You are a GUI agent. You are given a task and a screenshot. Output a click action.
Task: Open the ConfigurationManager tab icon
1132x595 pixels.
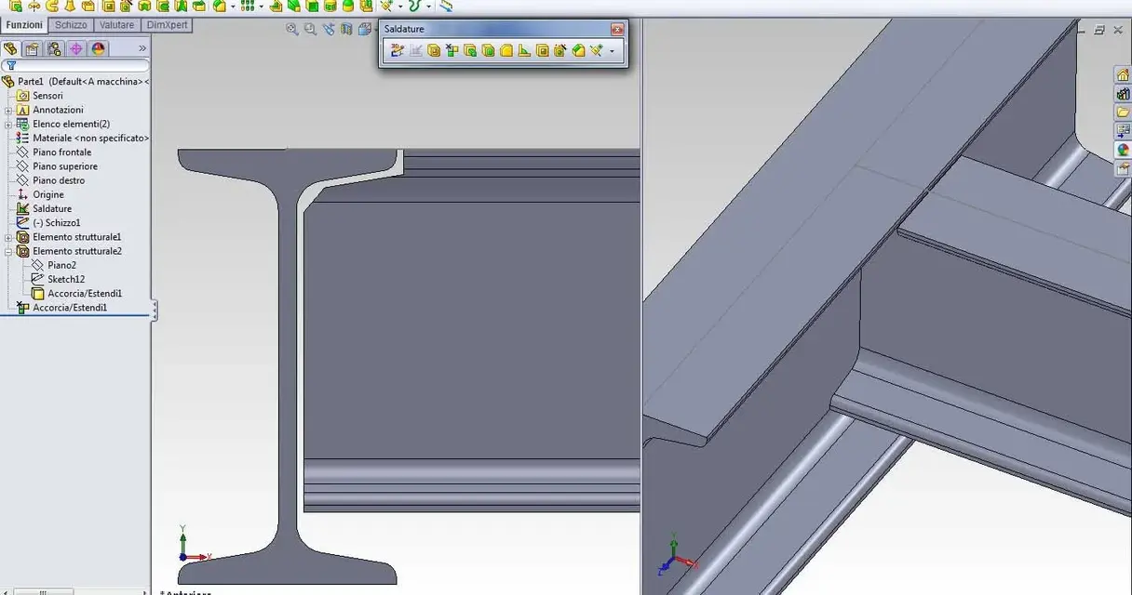pos(54,48)
